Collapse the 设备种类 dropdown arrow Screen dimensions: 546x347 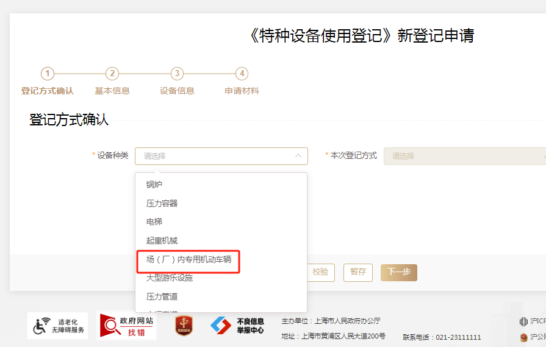298,156
